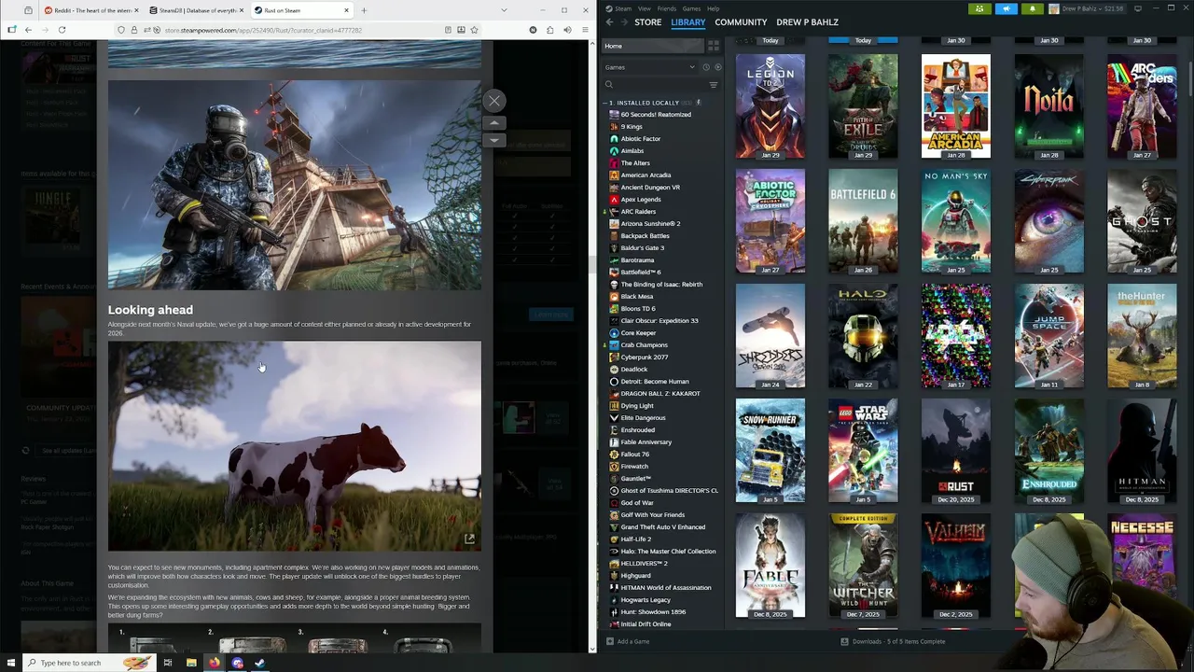
Task: Toggle Steam Big Picture mode icon
Action: [x=1137, y=8]
